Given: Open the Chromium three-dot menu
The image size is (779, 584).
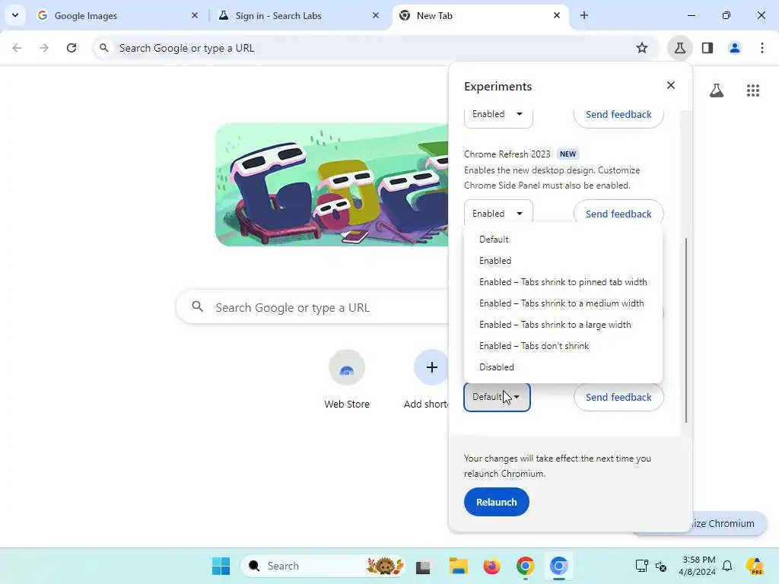Looking at the screenshot, I should [x=762, y=48].
